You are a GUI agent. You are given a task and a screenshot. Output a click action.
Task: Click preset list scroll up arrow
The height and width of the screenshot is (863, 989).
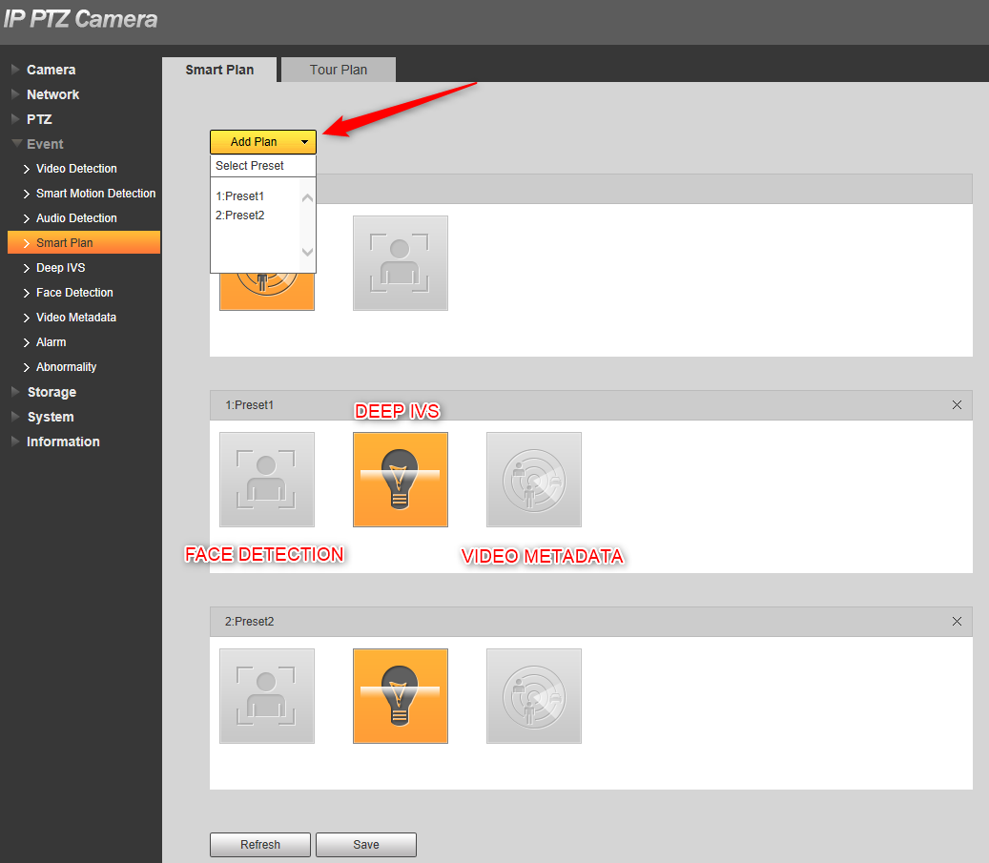click(307, 198)
